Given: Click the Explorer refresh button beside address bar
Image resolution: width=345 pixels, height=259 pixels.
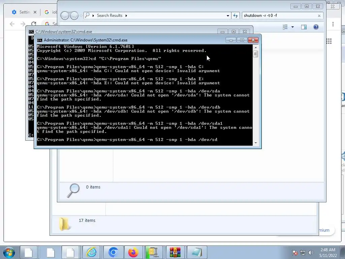Looking at the screenshot, I should click(236, 16).
